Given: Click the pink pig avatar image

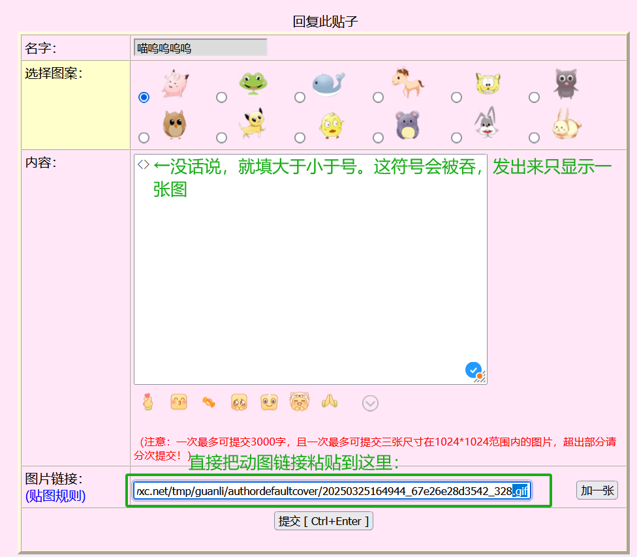Looking at the screenshot, I should (176, 83).
